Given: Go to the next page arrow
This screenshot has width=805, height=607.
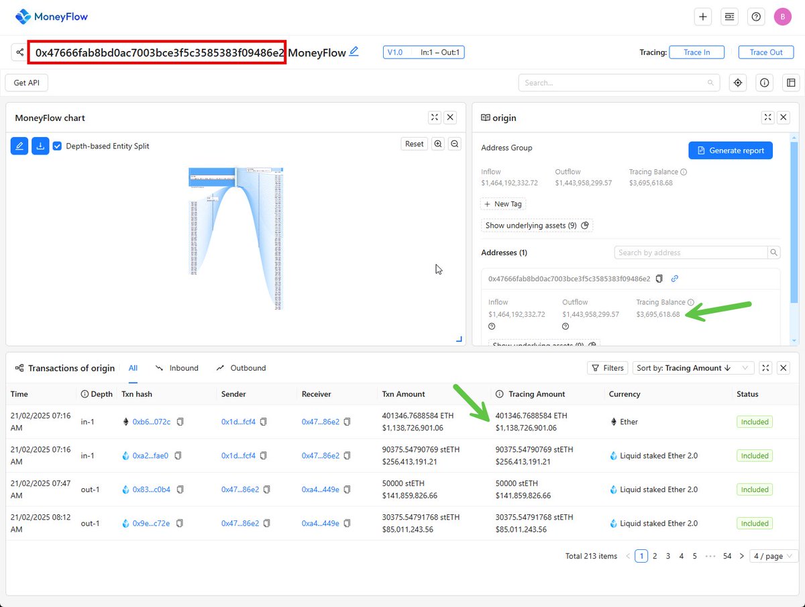Looking at the screenshot, I should (741, 556).
